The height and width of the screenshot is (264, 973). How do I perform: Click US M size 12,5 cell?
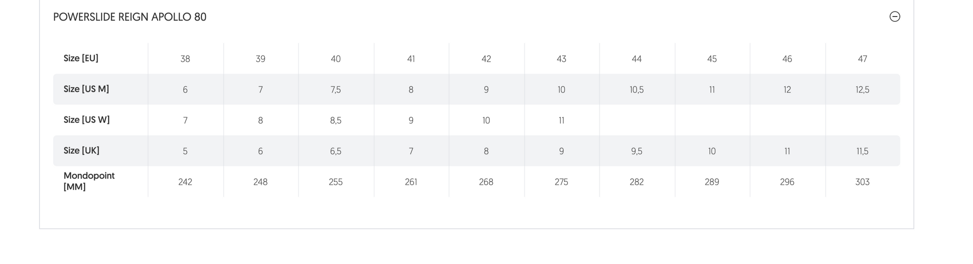pyautogui.click(x=862, y=90)
